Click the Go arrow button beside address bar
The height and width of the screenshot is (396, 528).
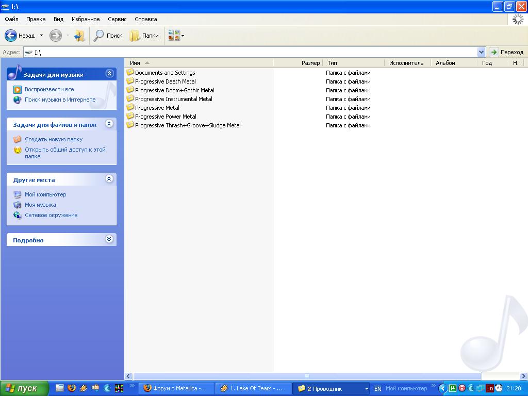(x=494, y=52)
